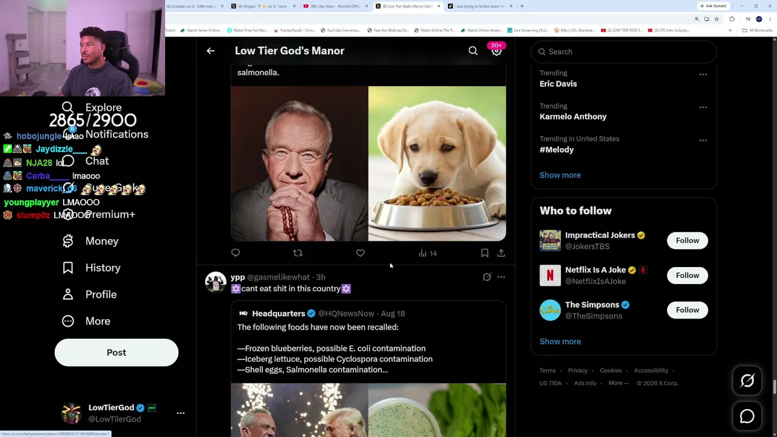Open Profile in the sidebar
The width and height of the screenshot is (777, 437).
coord(89,294)
